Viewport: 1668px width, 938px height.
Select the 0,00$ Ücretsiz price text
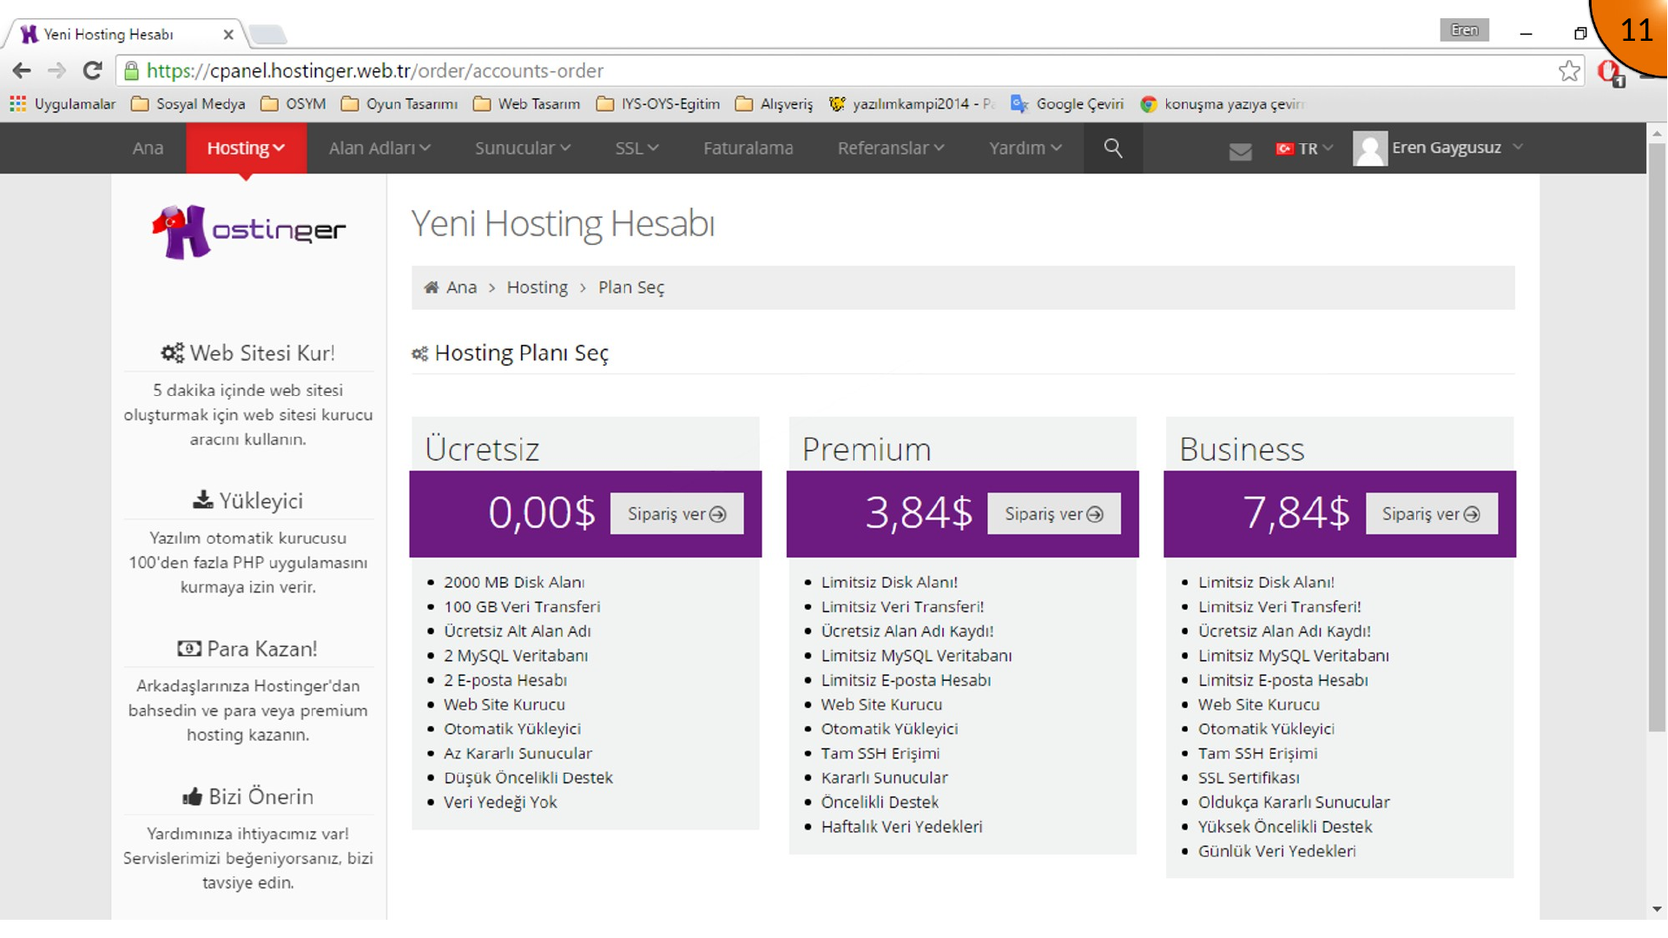click(x=542, y=512)
